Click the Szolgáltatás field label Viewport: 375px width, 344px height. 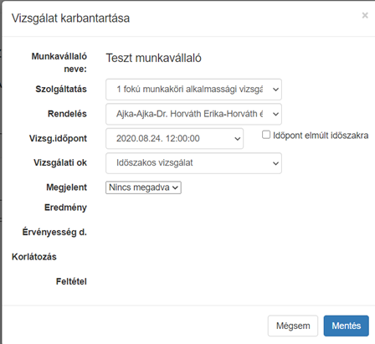pos(61,90)
